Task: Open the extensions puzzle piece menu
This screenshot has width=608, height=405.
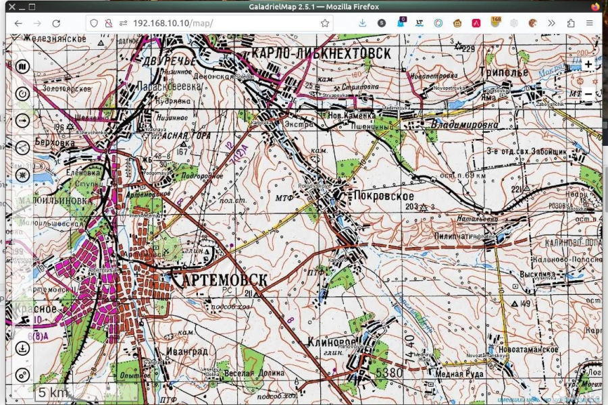Action: (x=571, y=23)
